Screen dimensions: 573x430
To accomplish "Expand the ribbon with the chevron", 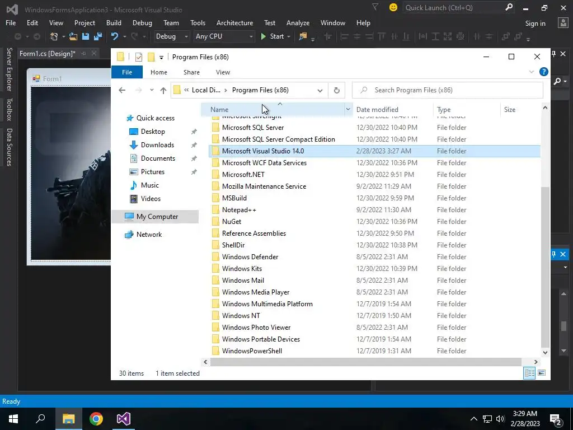I will coord(532,72).
